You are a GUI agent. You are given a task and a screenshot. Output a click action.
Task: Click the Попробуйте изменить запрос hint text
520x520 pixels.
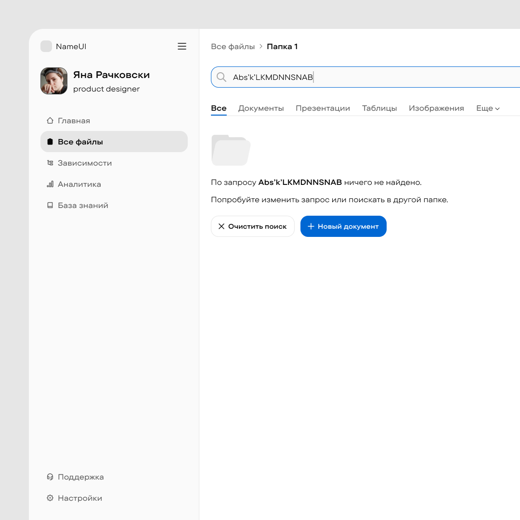click(329, 200)
